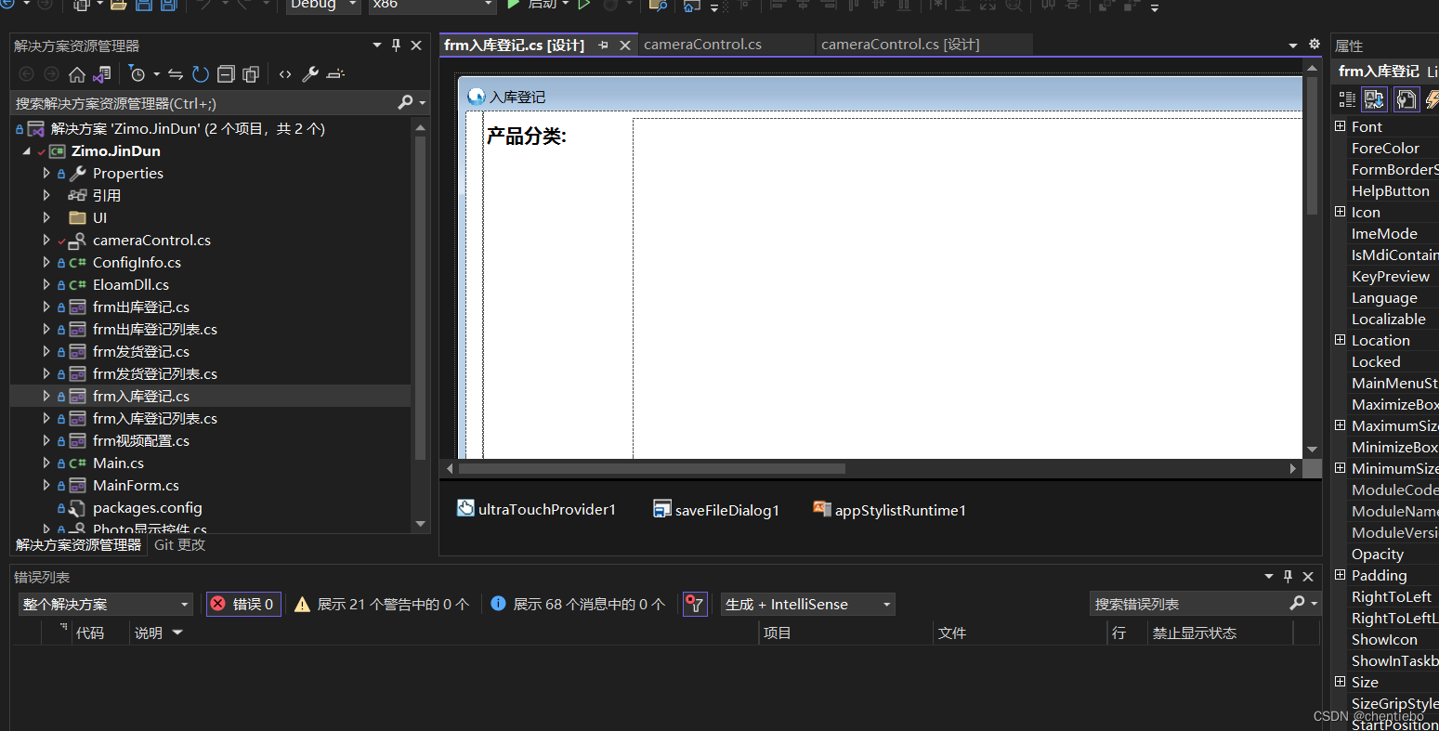Toggle the 错误 0 errors filter
The height and width of the screenshot is (731, 1439).
point(243,604)
